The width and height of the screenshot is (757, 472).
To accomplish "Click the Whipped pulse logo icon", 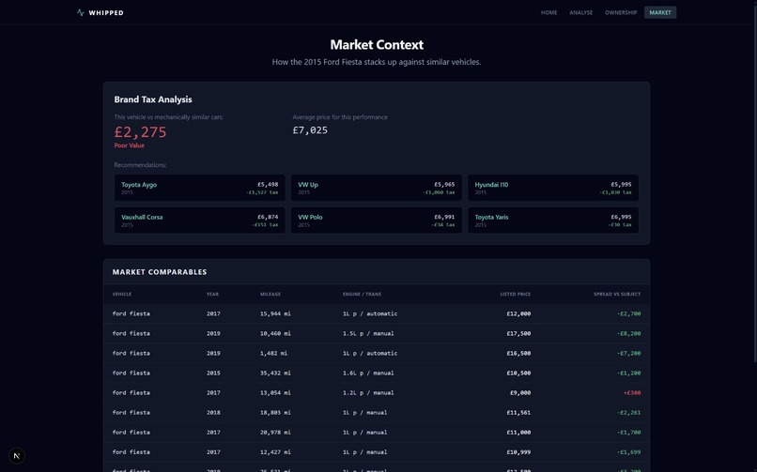I will point(81,12).
